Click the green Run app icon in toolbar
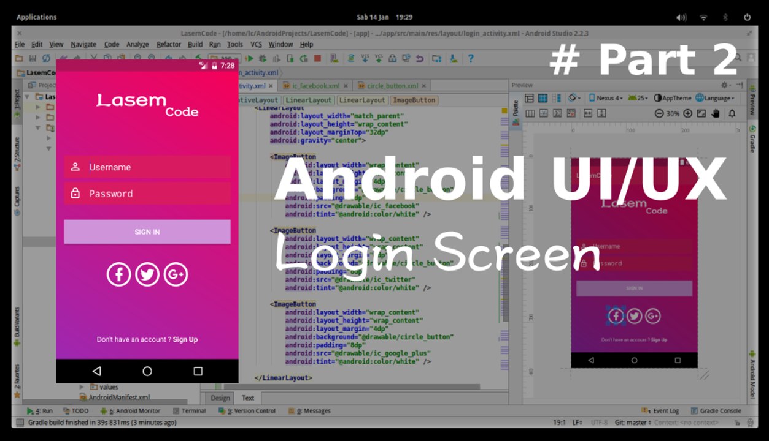 pos(249,59)
